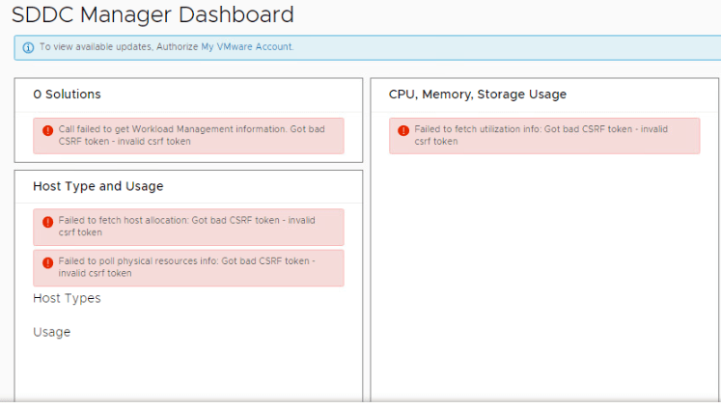Select the physical resources error message text
This screenshot has width=721, height=408.
click(x=183, y=267)
